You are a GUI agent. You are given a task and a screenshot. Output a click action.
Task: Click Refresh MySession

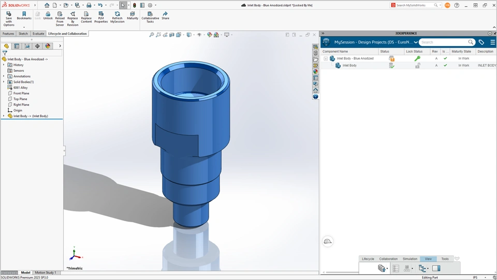point(118,17)
